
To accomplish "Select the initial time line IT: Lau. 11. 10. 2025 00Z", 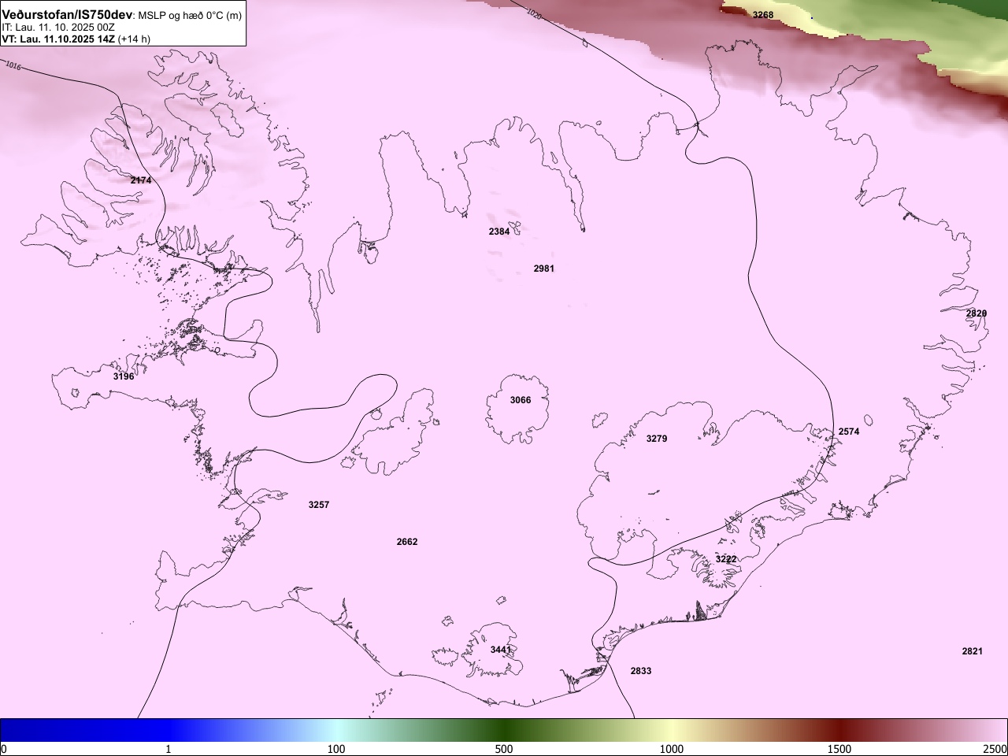I will (x=58, y=27).
